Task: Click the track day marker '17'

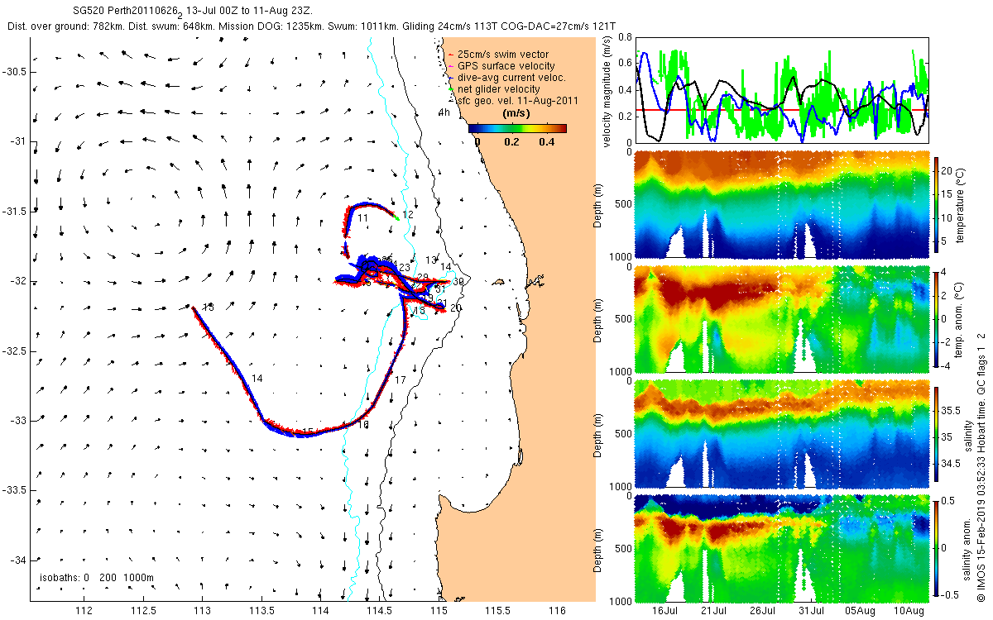Action: click(x=401, y=380)
